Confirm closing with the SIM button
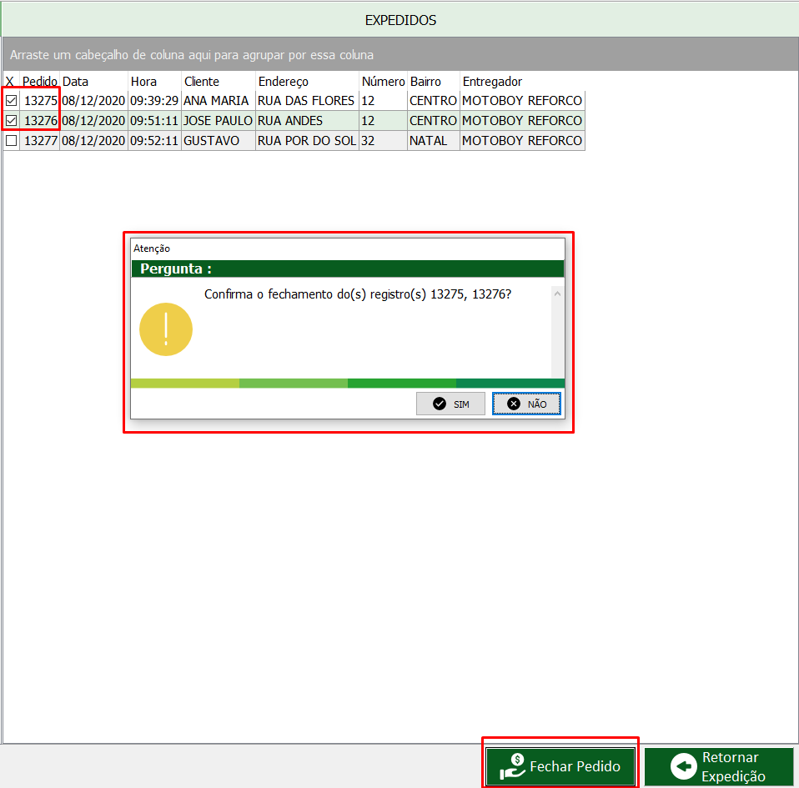Viewport: 799px width, 788px height. tap(450, 404)
